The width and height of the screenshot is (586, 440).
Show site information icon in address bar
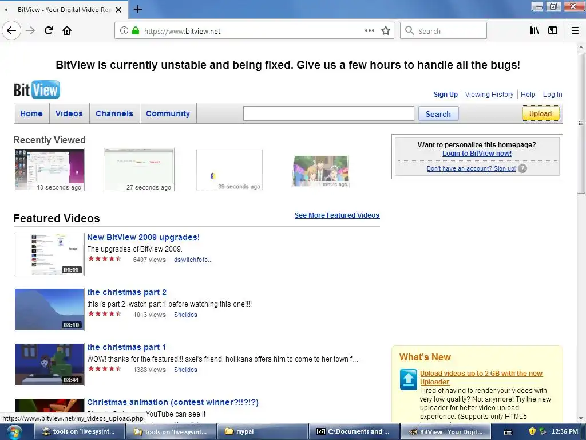click(124, 31)
